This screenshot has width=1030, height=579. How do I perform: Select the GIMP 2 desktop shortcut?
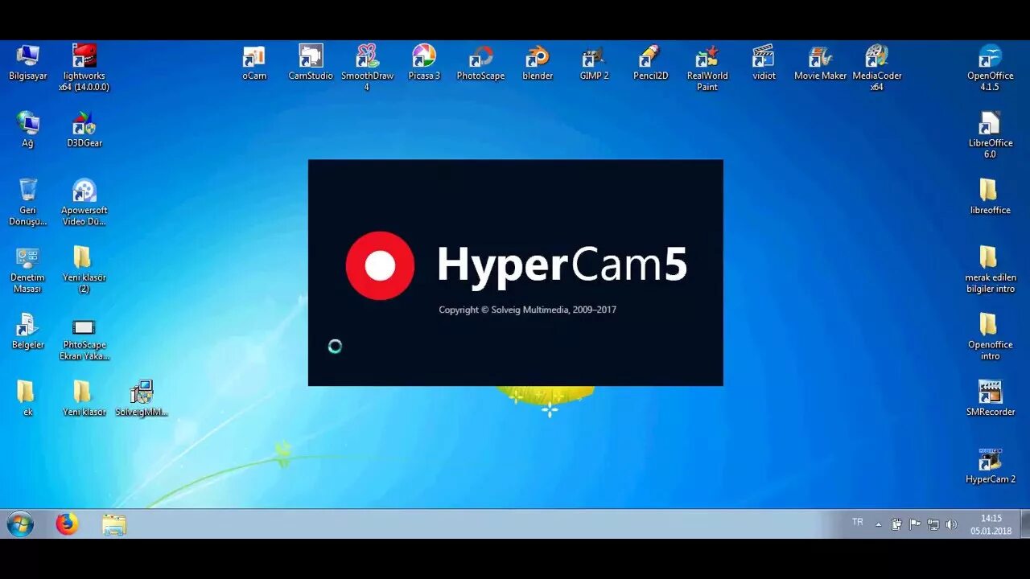594,63
